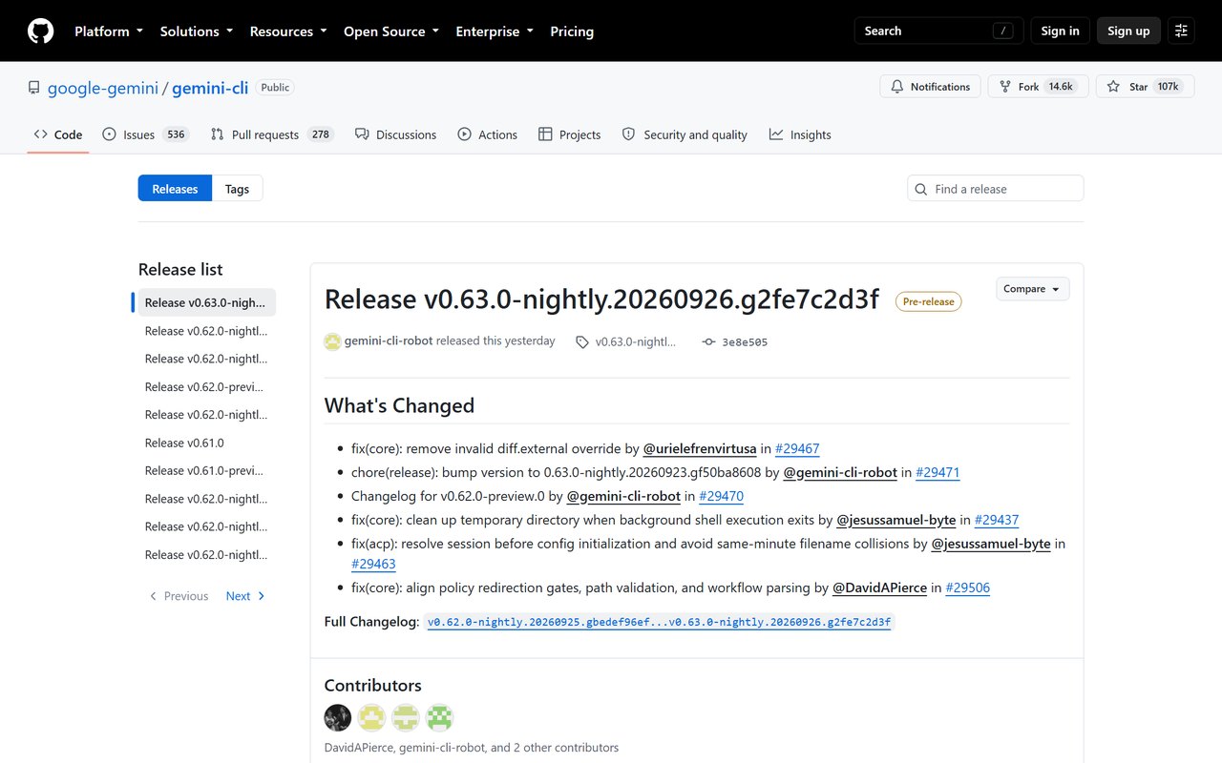Image resolution: width=1222 pixels, height=763 pixels.
Task: Open pull request #29506
Action: click(968, 588)
